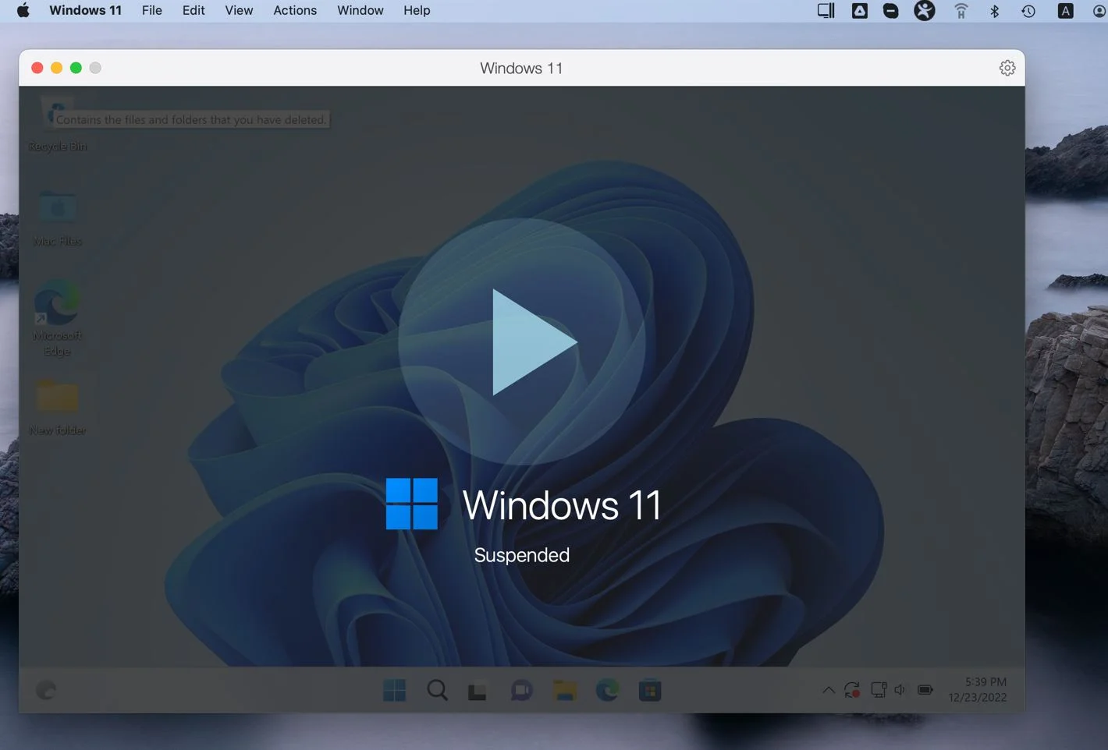Image resolution: width=1108 pixels, height=750 pixels.
Task: Open the input source A icon
Action: (x=1065, y=10)
